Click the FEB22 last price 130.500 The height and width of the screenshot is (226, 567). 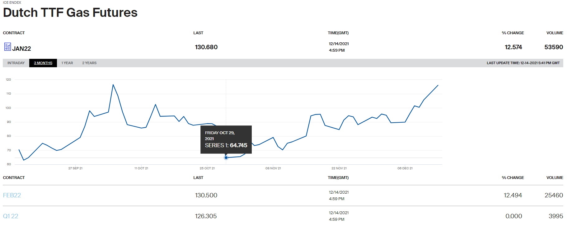click(x=206, y=195)
